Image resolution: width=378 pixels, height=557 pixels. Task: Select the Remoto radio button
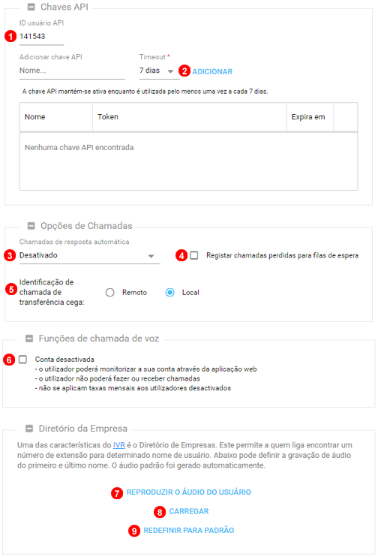(x=109, y=292)
